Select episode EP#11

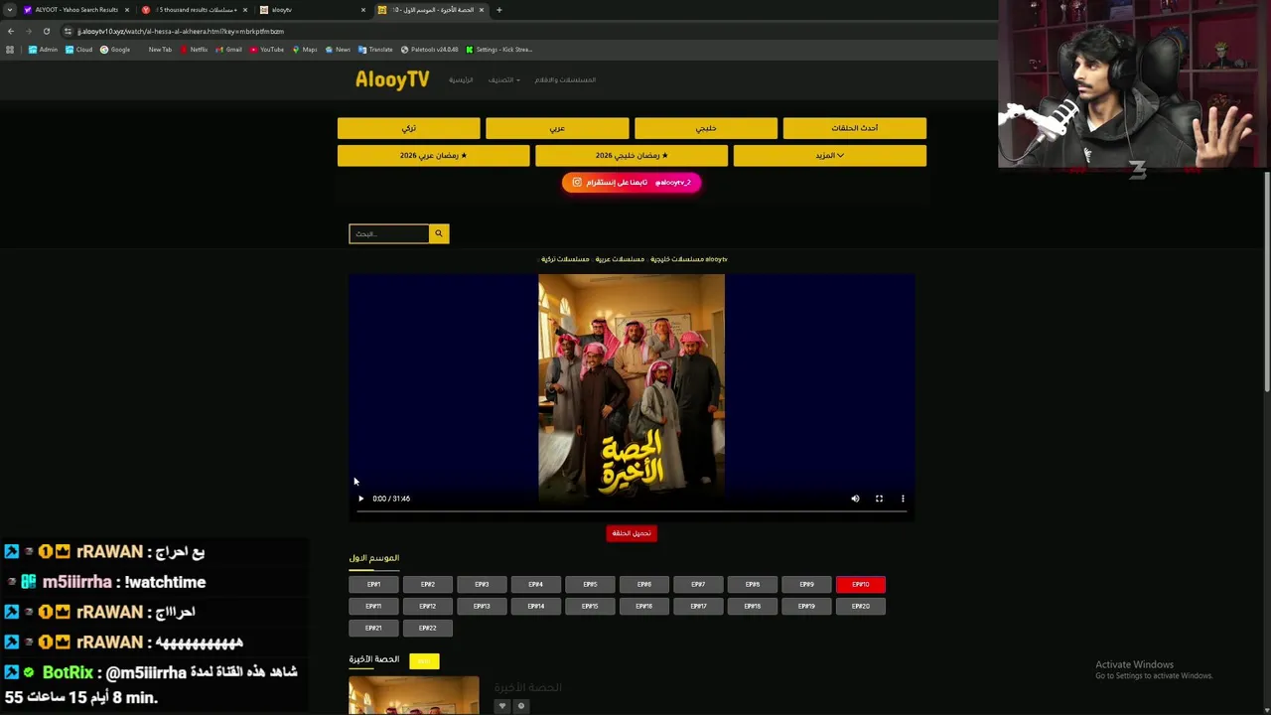pyautogui.click(x=373, y=606)
